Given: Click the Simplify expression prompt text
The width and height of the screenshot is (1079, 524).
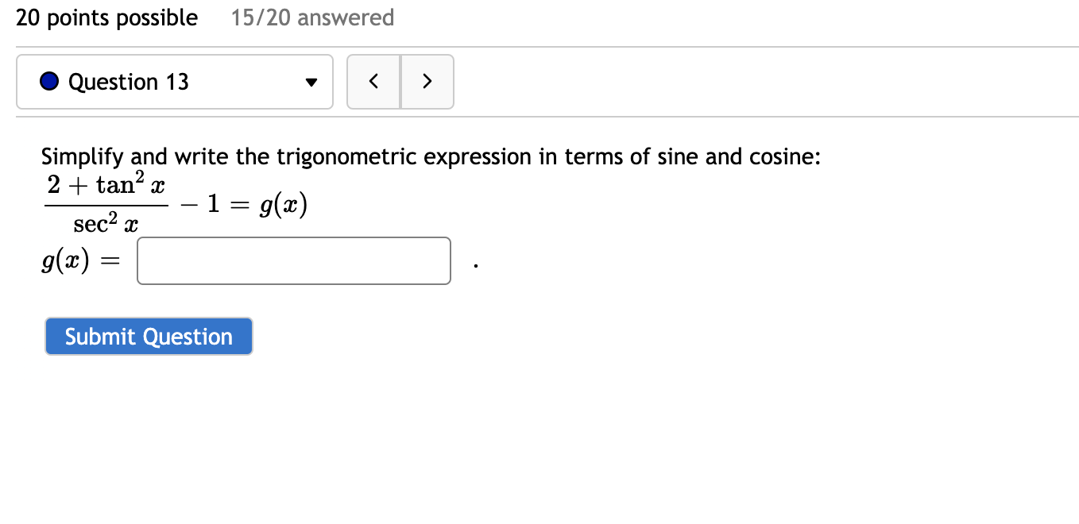Looking at the screenshot, I should click(x=431, y=156).
